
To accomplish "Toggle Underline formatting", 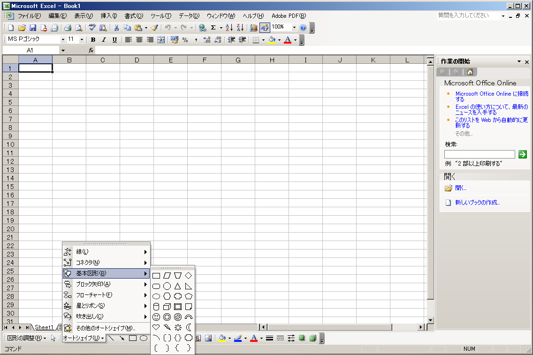I will (x=114, y=40).
